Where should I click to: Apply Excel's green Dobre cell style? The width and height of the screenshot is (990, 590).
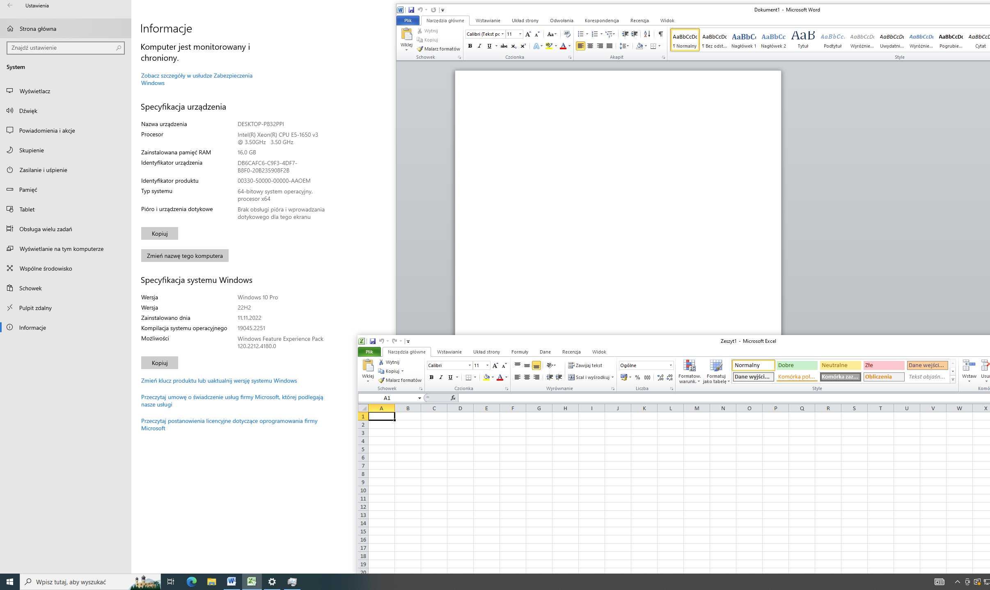click(x=797, y=365)
